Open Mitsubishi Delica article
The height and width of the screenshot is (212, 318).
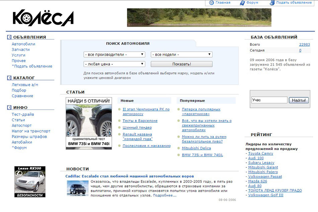(x=196, y=148)
